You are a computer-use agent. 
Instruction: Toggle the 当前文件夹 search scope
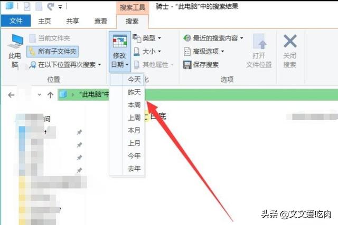(50, 38)
